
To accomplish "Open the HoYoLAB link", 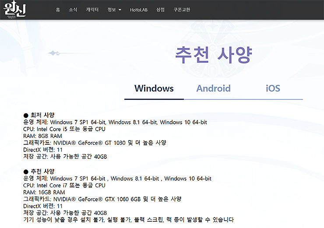I will 139,10.
